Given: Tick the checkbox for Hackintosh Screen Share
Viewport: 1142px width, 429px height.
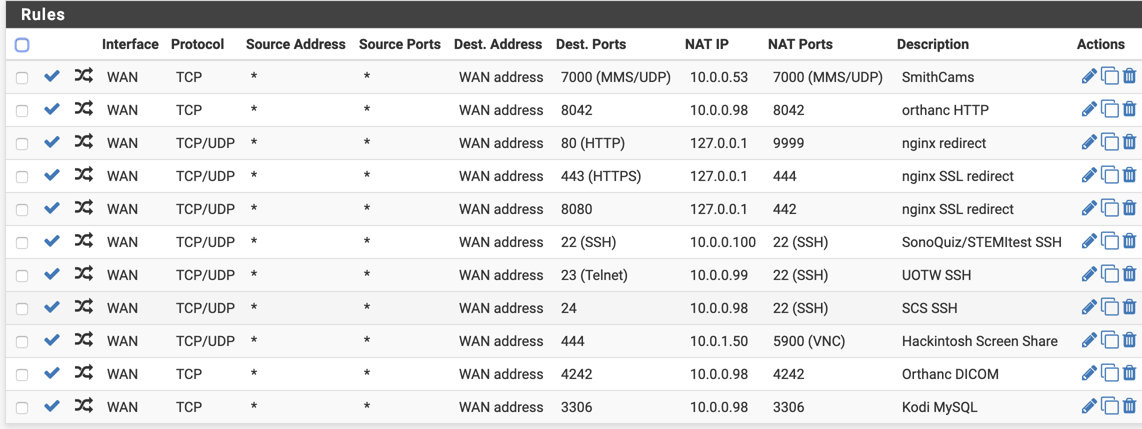Looking at the screenshot, I should pos(22,342).
